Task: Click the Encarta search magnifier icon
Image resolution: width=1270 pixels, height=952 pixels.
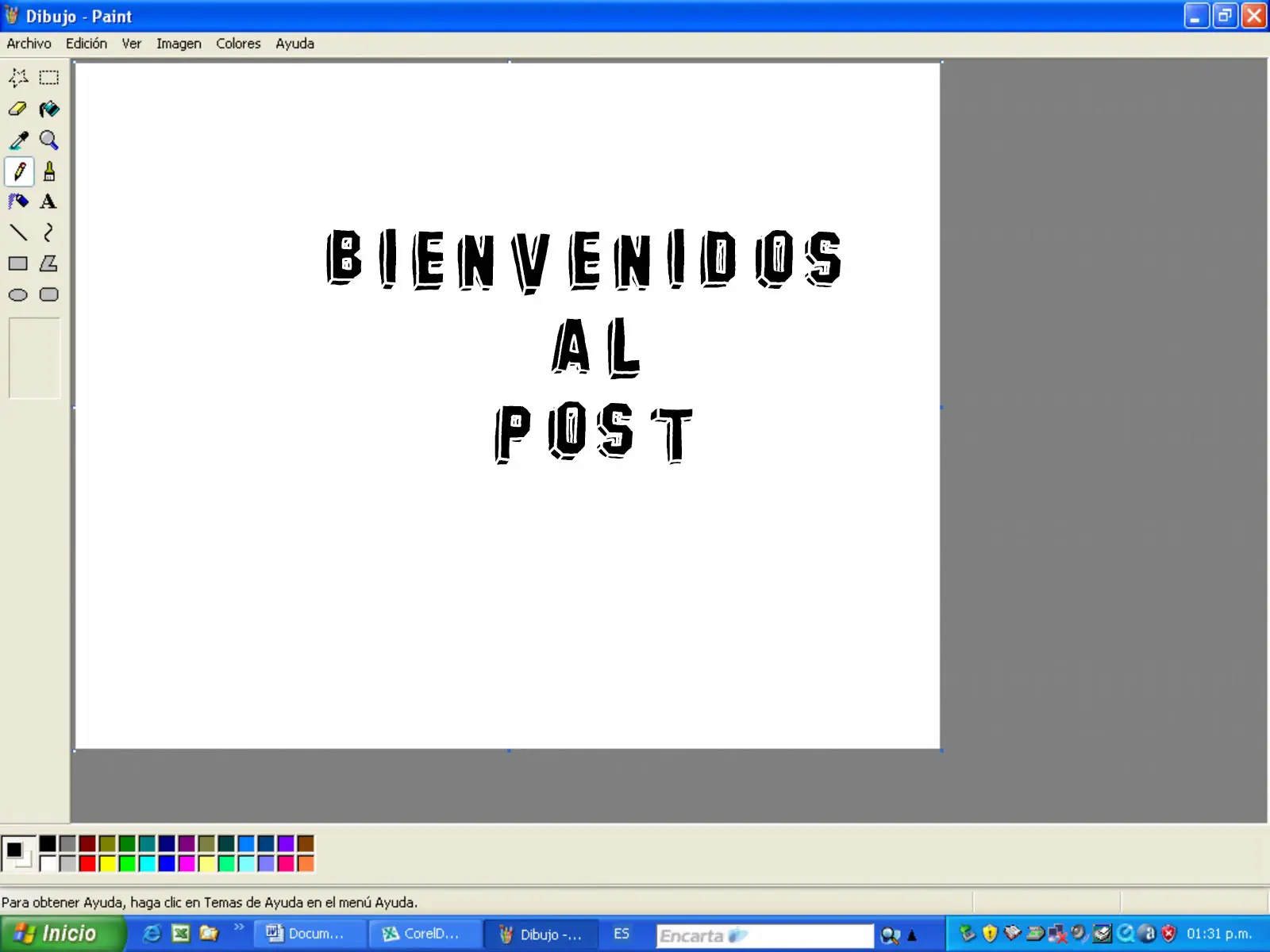Action: point(890,936)
